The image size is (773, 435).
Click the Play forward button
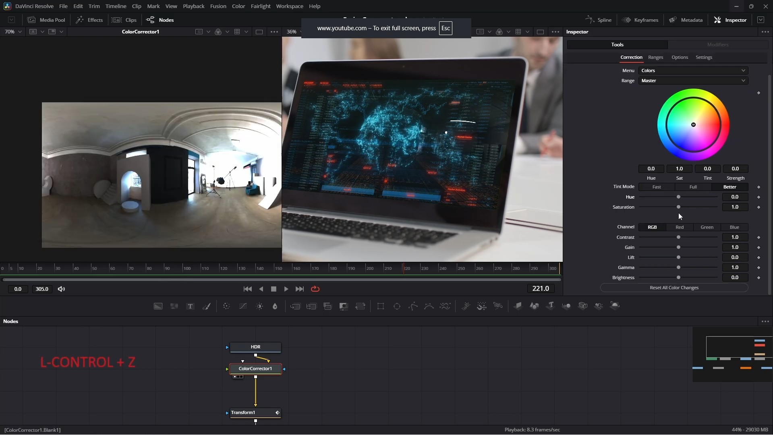286,289
